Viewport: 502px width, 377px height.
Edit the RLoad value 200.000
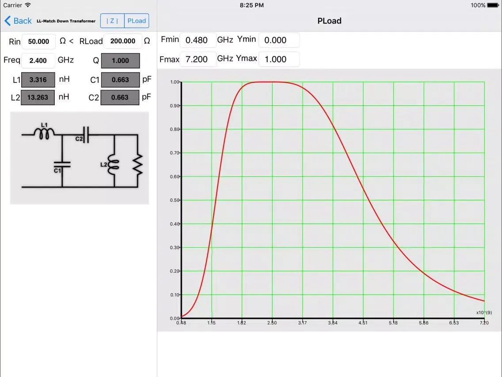(122, 41)
